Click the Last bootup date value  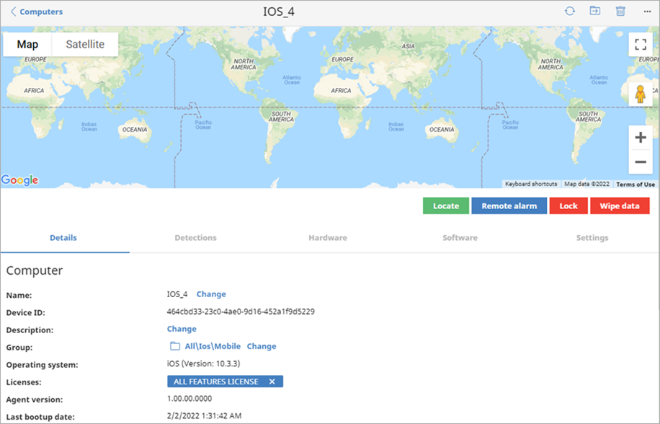[204, 415]
